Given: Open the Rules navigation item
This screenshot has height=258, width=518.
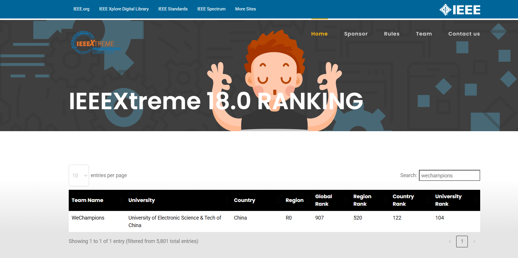Looking at the screenshot, I should coord(392,34).
